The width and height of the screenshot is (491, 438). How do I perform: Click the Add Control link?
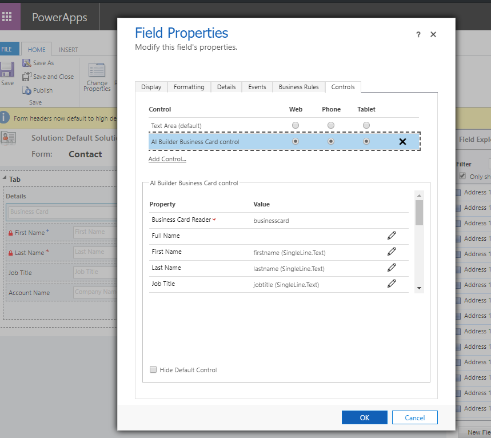[167, 158]
